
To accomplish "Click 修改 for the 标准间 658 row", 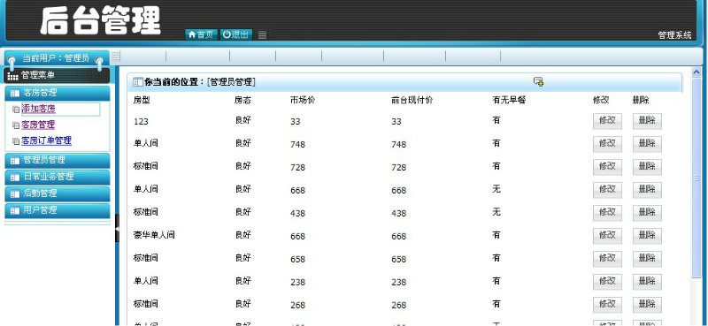I will 607,259.
